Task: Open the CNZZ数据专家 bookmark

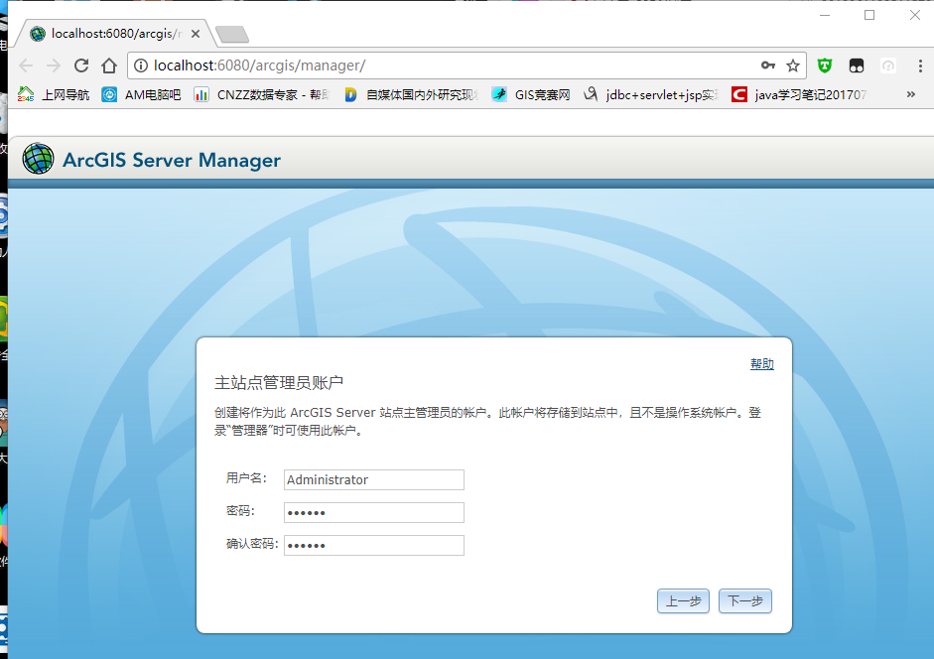Action: tap(261, 94)
